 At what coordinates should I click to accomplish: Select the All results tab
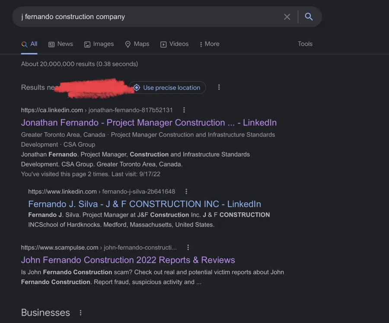[x=29, y=44]
